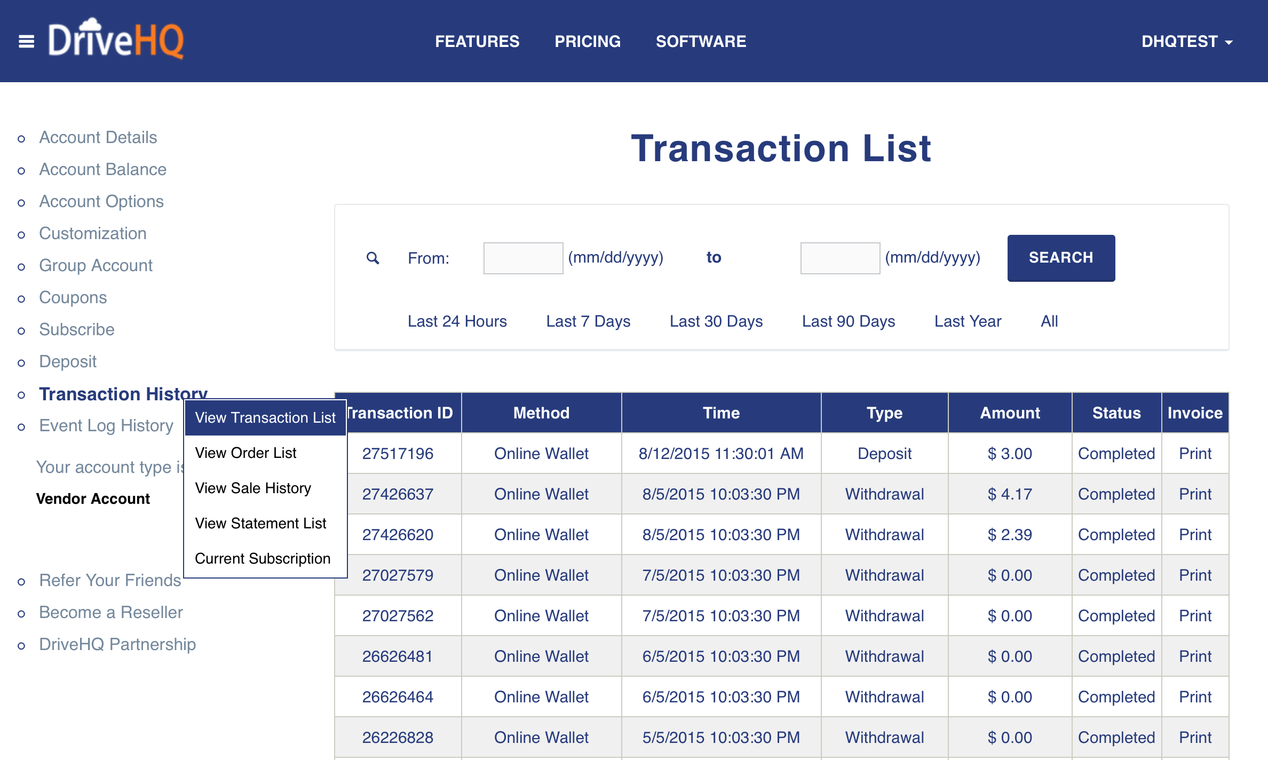Click the magnifier search icon
Image resolution: width=1268 pixels, height=760 pixels.
click(373, 258)
